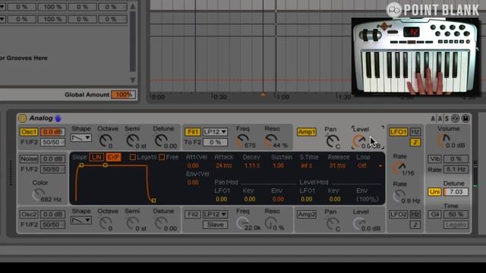Toggle the Amp1 amplifier switch
Screen dimensions: 486x273
(x=307, y=132)
